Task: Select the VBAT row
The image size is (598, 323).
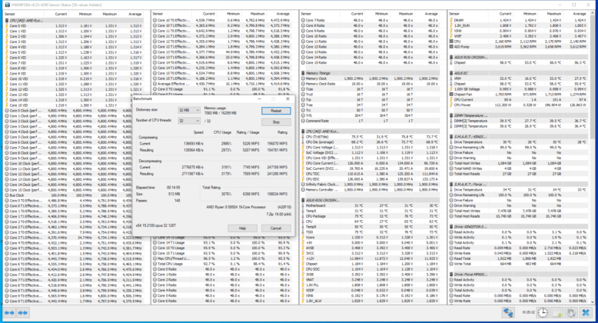Action: pyautogui.click(x=370, y=279)
